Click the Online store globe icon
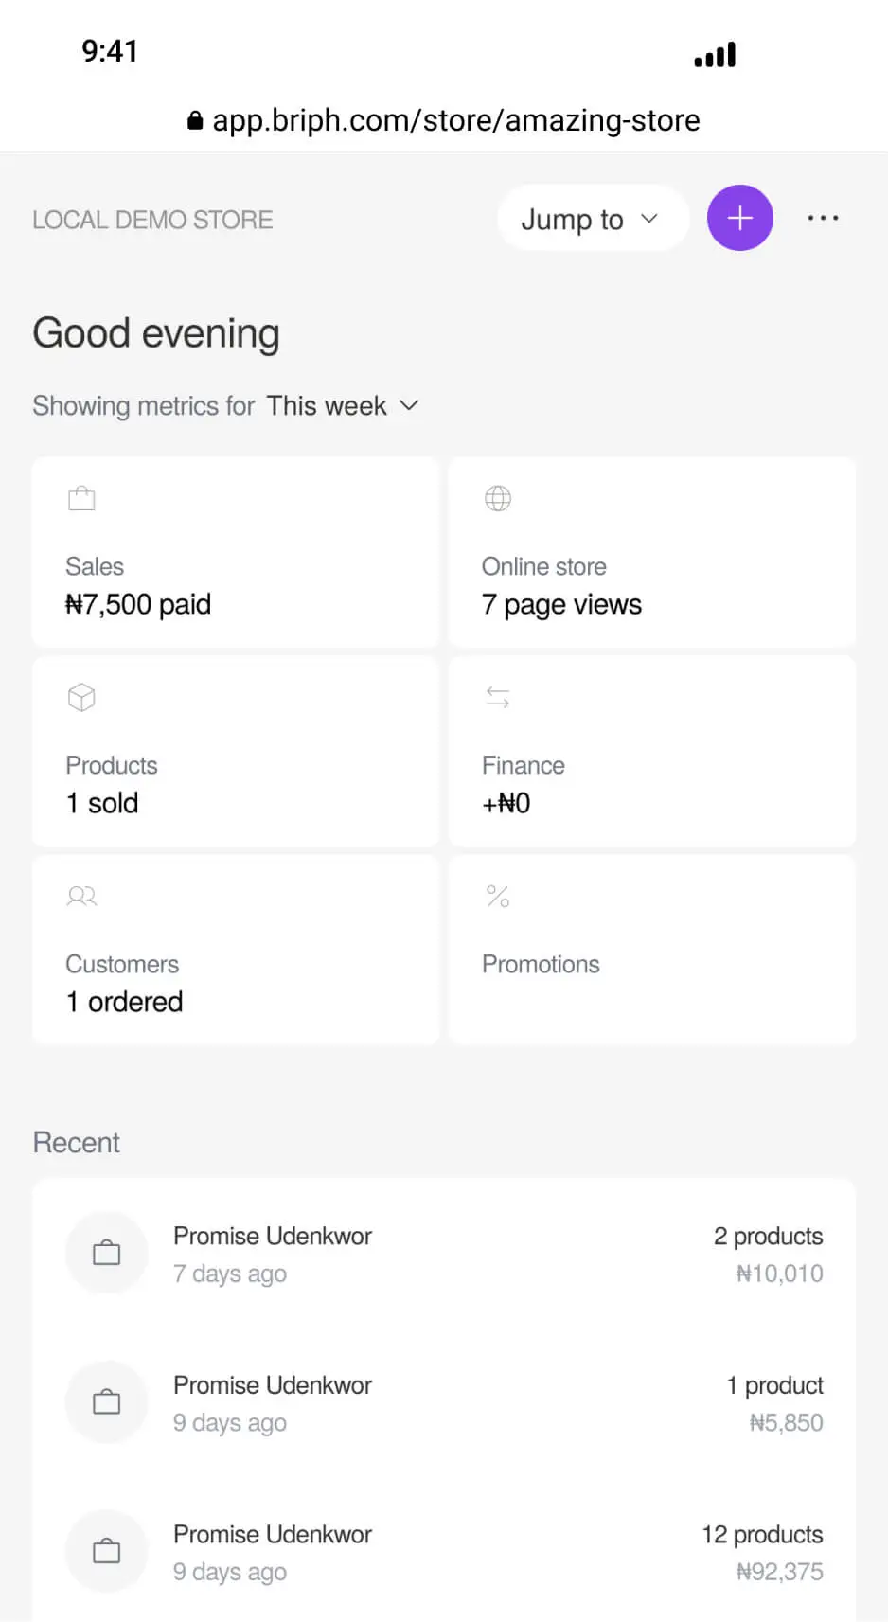The height and width of the screenshot is (1622, 888). [x=498, y=498]
